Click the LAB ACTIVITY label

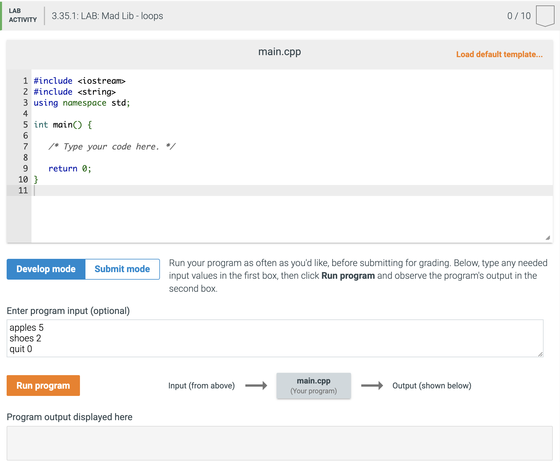pos(23,16)
